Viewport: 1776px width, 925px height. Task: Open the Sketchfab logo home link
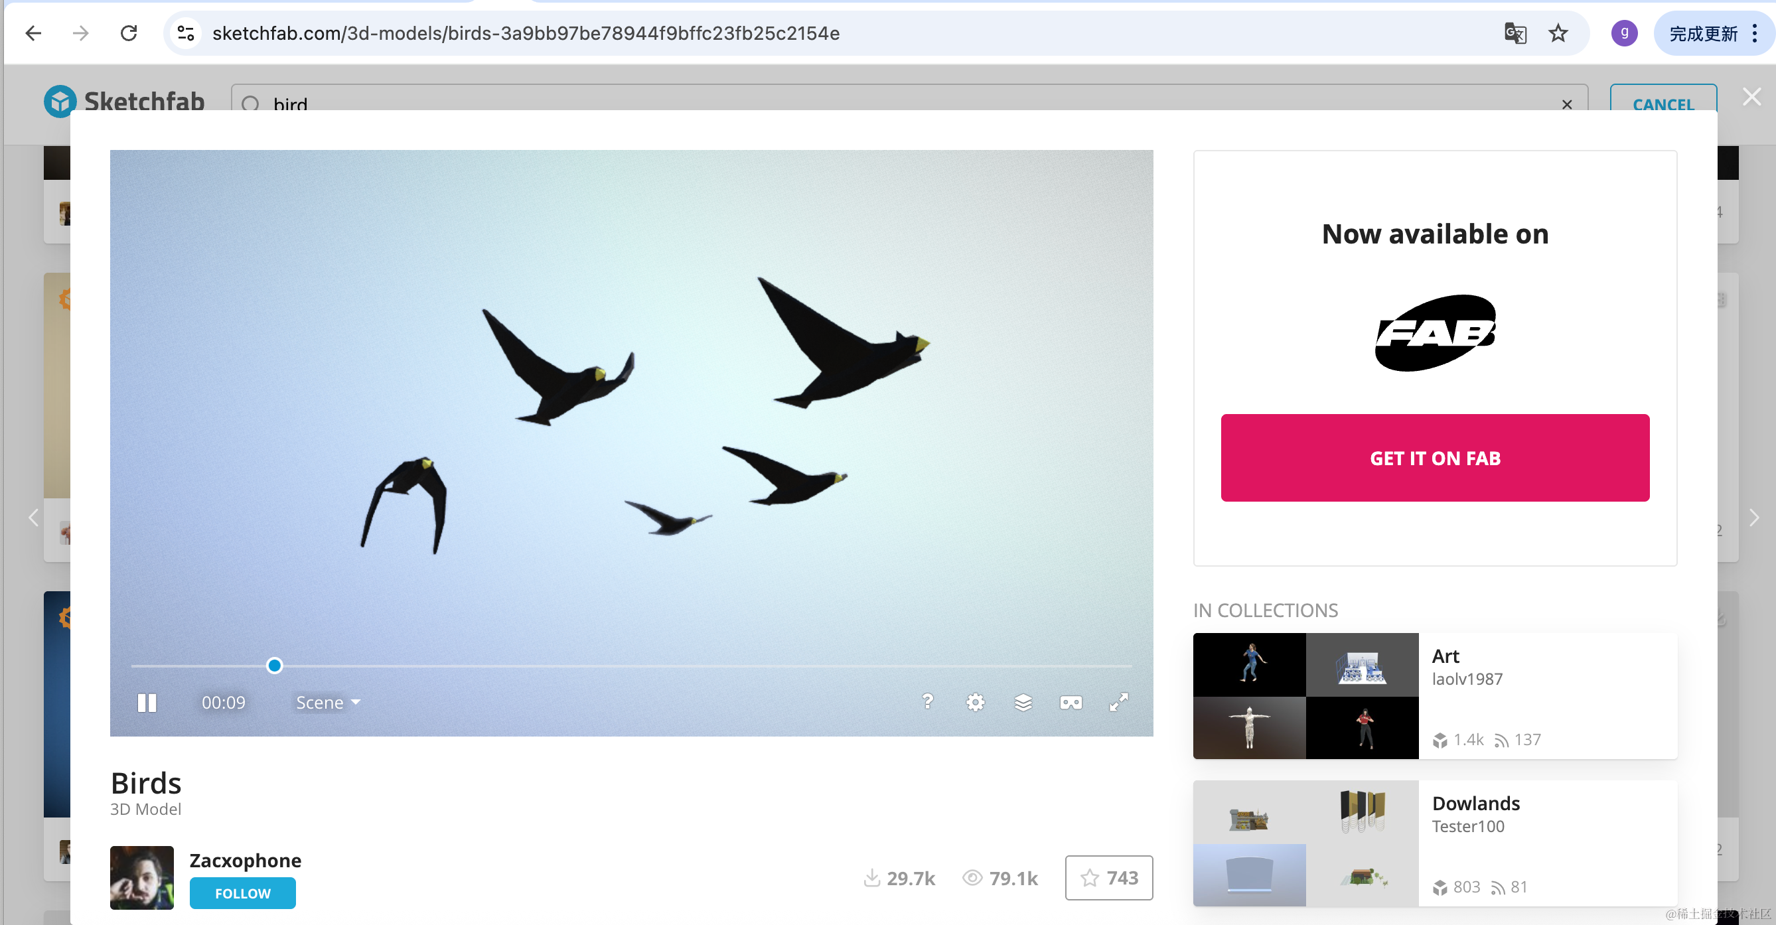[124, 102]
